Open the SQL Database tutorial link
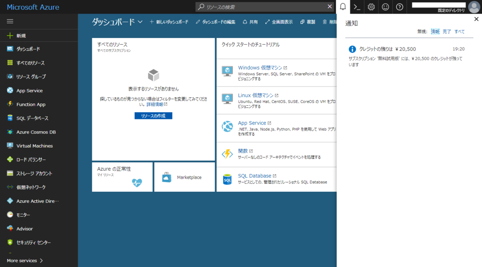The width and height of the screenshot is (482, 267). [255, 176]
